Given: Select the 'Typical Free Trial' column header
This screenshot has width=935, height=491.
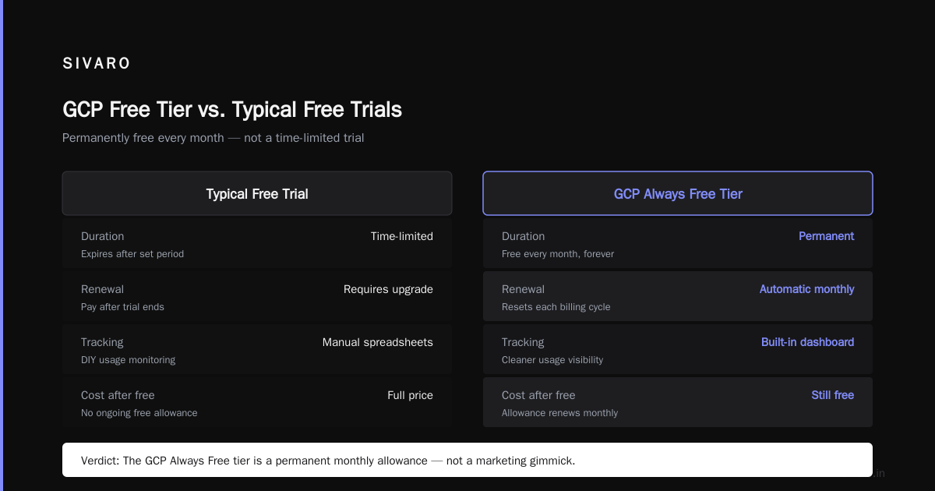Looking at the screenshot, I should (257, 193).
